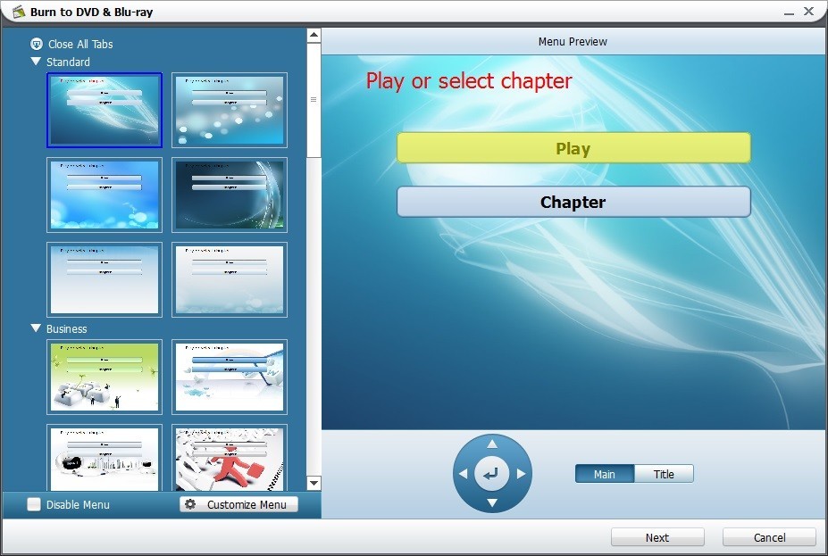
Task: Enable the Disable Menu checkbox
Action: pos(33,504)
